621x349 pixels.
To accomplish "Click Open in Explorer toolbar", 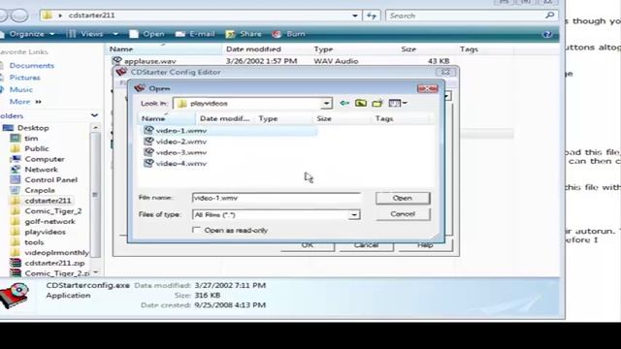I will (147, 34).
